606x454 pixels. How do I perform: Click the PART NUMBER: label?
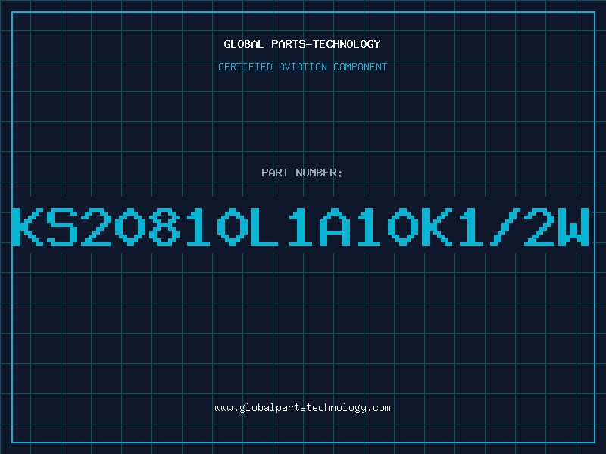302,173
